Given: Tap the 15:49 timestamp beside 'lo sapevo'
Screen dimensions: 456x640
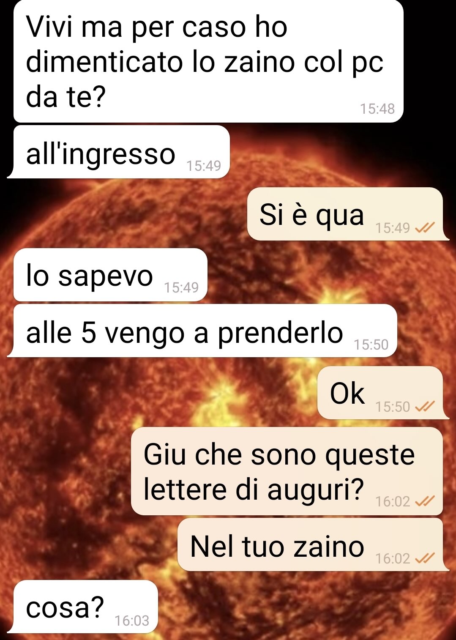Looking at the screenshot, I should (x=181, y=287).
